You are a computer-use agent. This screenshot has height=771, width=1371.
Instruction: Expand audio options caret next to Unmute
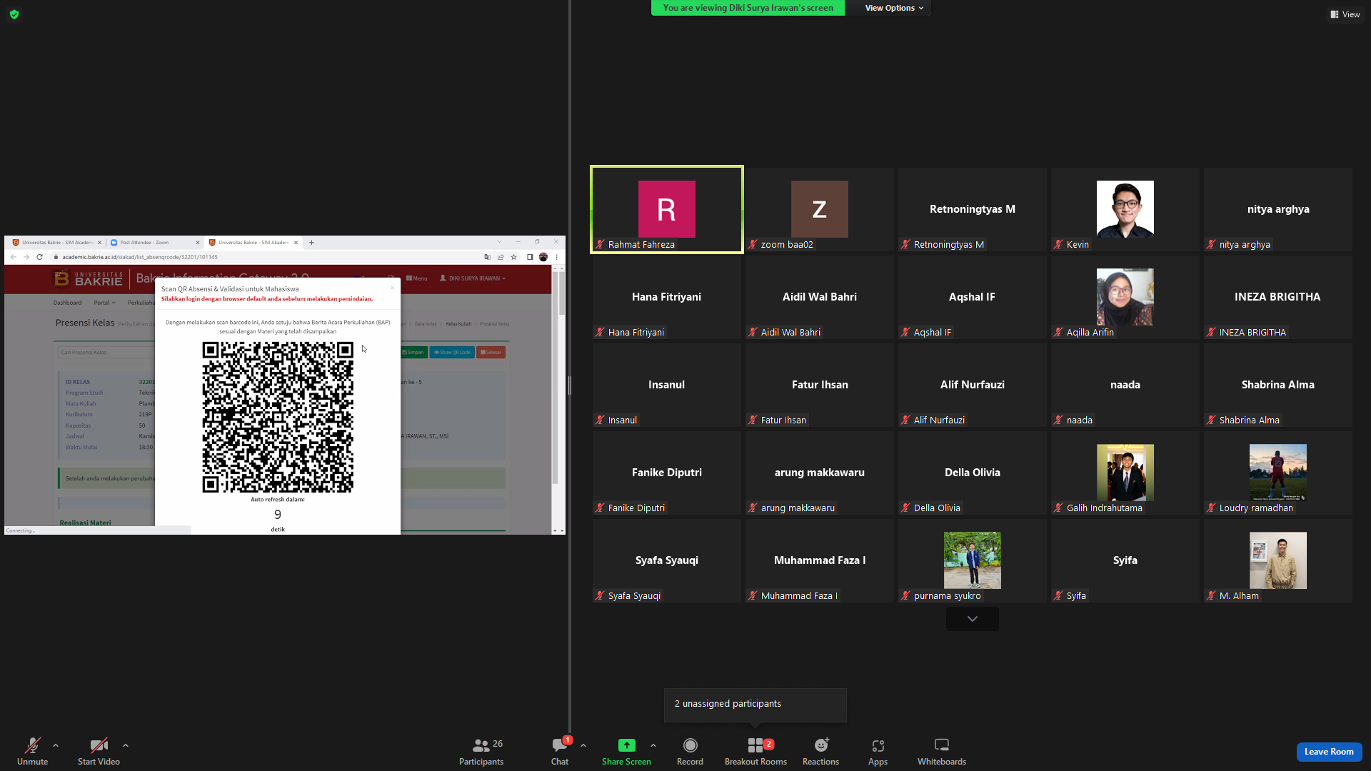(56, 745)
